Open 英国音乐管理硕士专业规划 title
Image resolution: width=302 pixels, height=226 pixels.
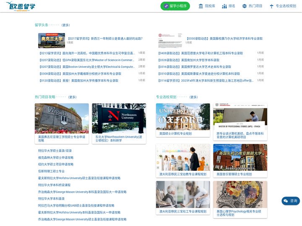click(234, 174)
